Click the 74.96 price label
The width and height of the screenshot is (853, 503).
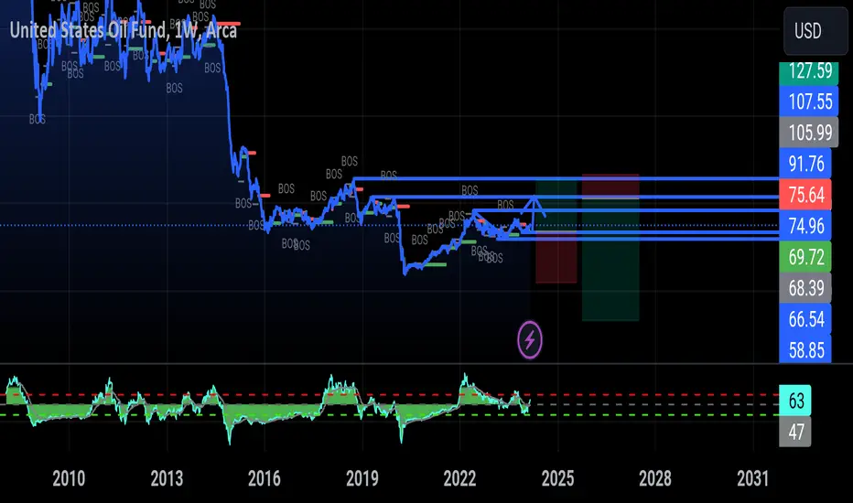point(805,226)
